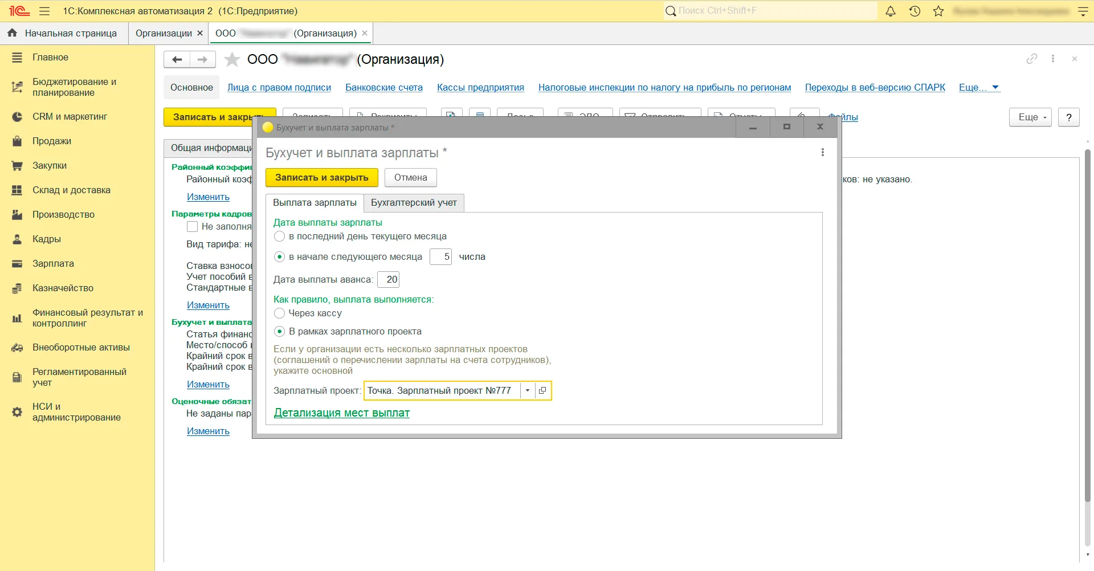This screenshot has height=571, width=1094.
Task: Select 'В рамках зарплатного проекта' option
Action: click(x=280, y=332)
